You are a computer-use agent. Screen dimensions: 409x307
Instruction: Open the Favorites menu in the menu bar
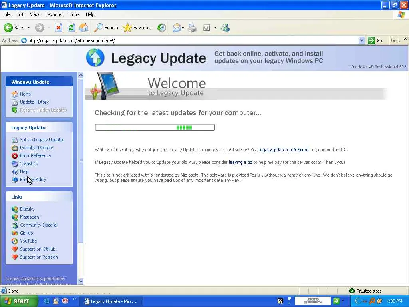54,14
